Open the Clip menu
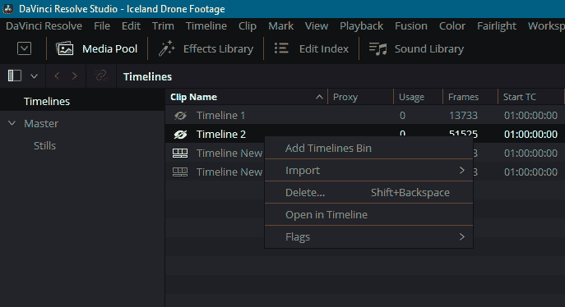This screenshot has height=307, width=565. pyautogui.click(x=248, y=26)
